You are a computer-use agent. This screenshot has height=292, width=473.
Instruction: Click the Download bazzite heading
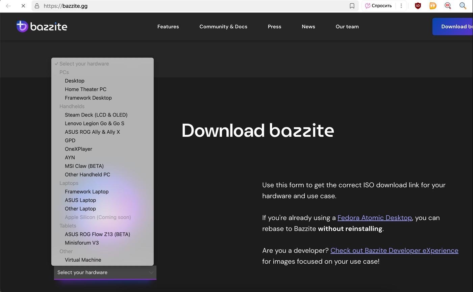click(x=258, y=130)
